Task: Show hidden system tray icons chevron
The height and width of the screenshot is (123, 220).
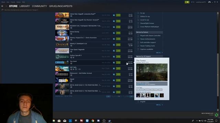Action: pos(197,121)
